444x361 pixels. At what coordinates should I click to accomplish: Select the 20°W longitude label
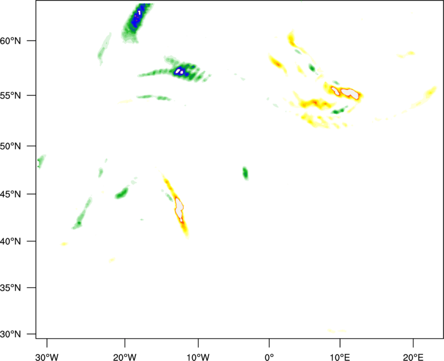[125, 357]
